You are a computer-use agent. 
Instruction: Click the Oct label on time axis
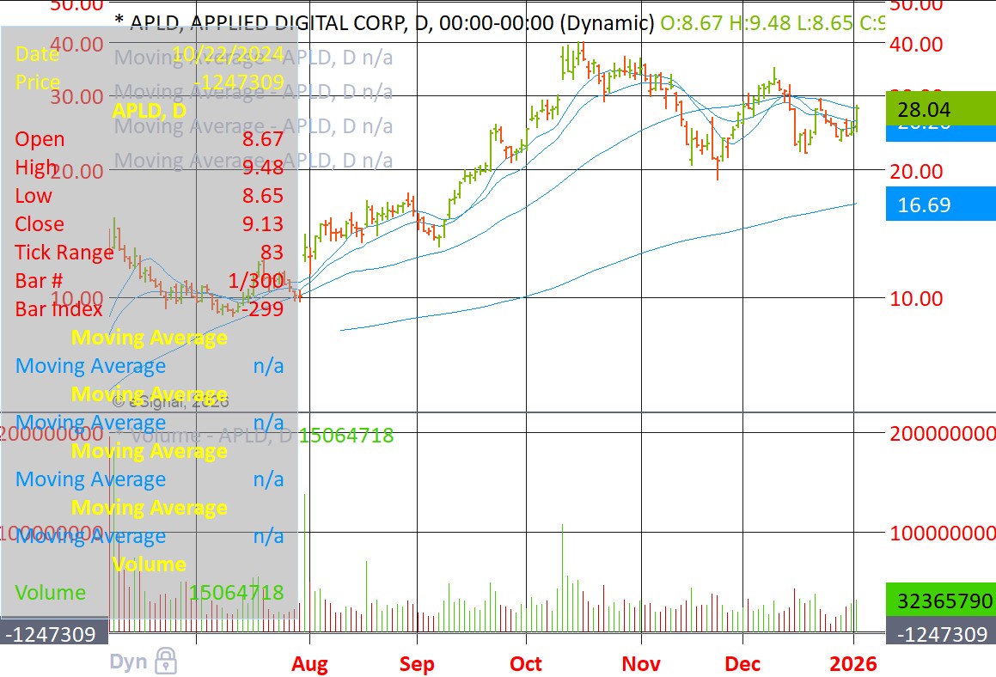point(526,664)
